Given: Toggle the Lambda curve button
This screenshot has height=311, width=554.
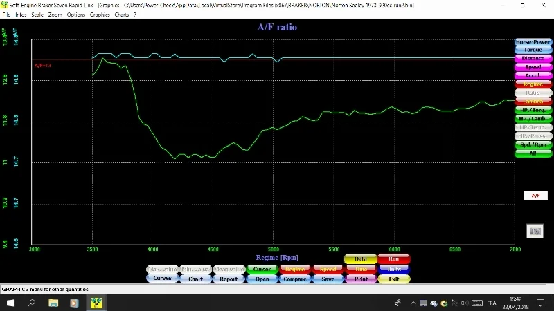Looking at the screenshot, I should click(x=533, y=101).
